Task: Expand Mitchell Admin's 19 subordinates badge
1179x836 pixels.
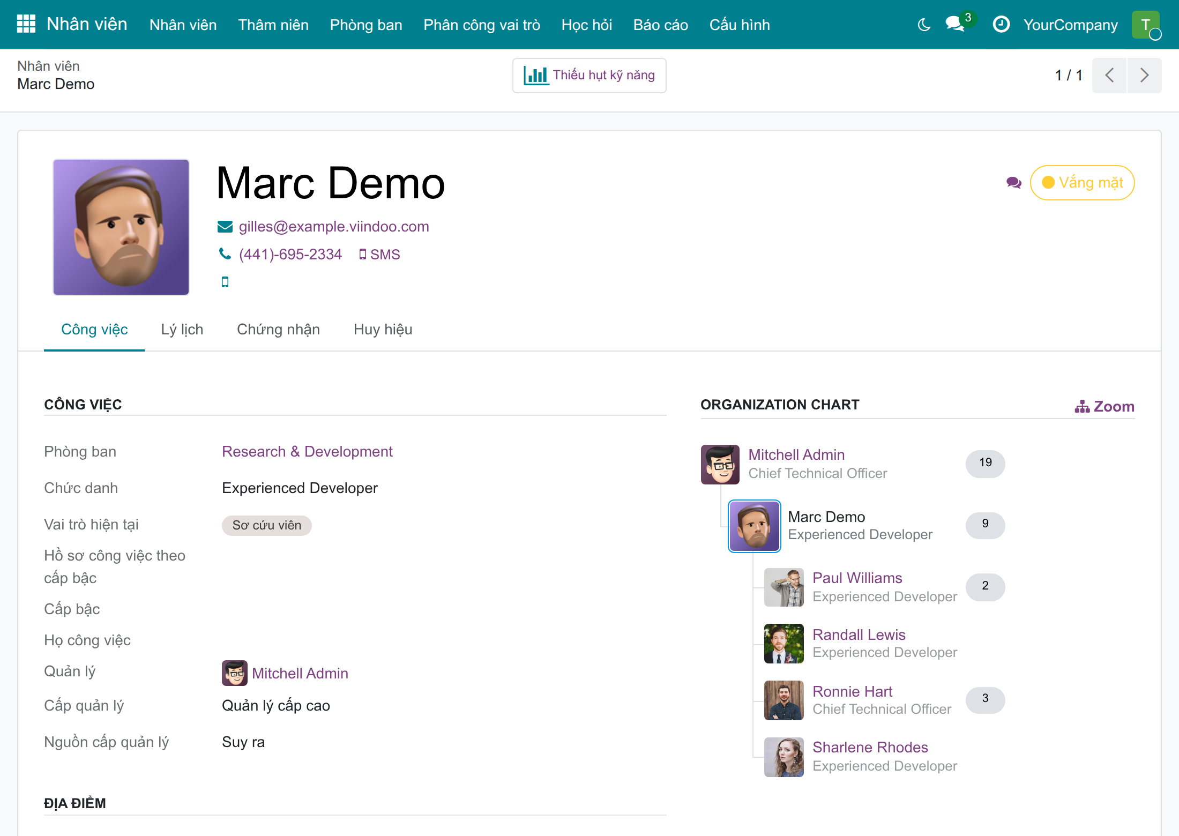Action: click(986, 463)
